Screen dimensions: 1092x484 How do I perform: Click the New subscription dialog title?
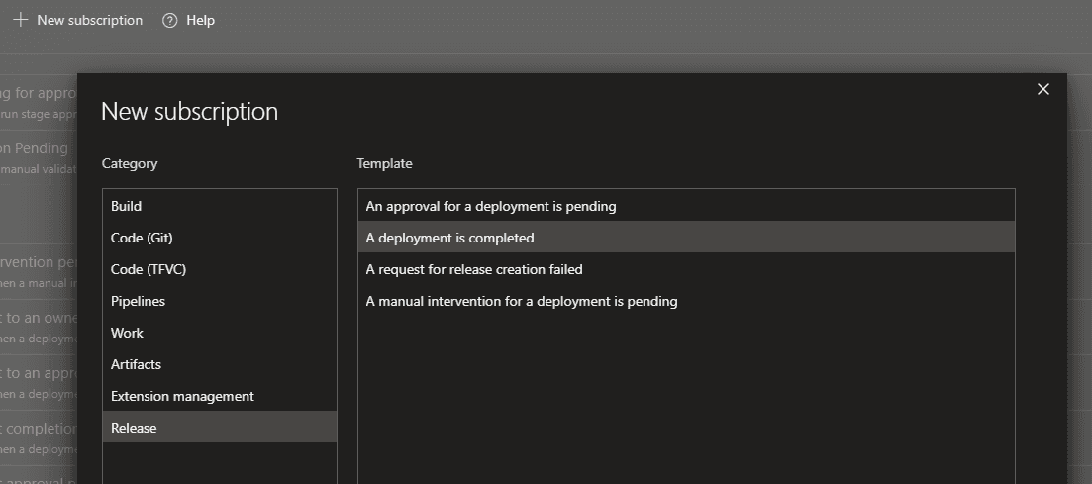189,111
